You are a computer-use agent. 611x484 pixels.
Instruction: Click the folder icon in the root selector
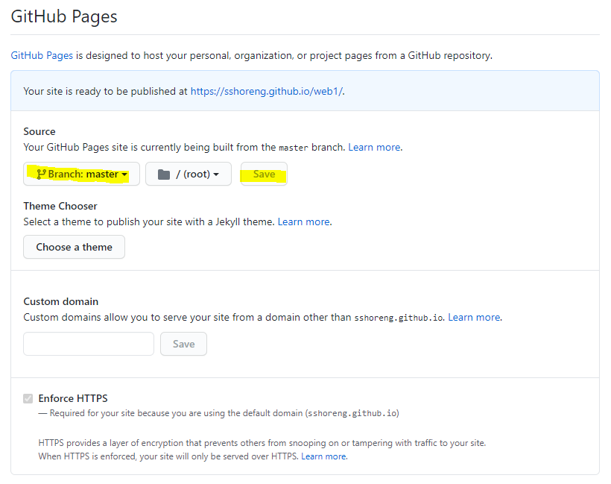pos(164,175)
